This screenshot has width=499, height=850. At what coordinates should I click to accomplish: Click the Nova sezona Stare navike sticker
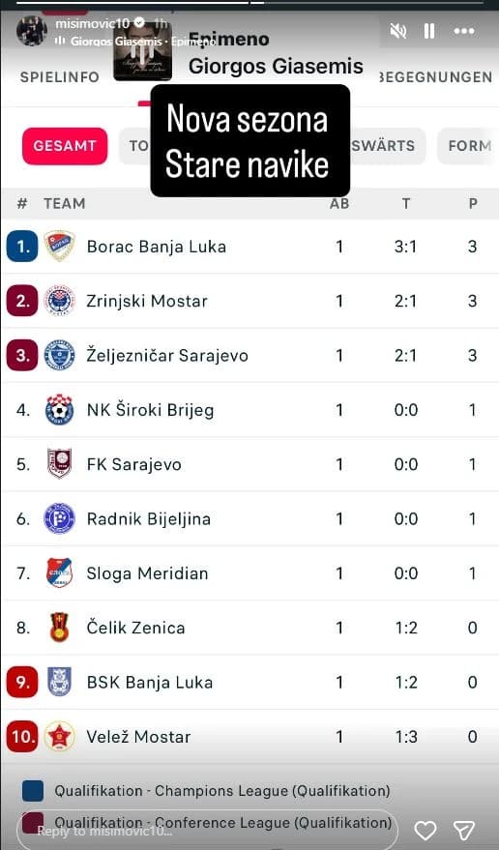250,140
